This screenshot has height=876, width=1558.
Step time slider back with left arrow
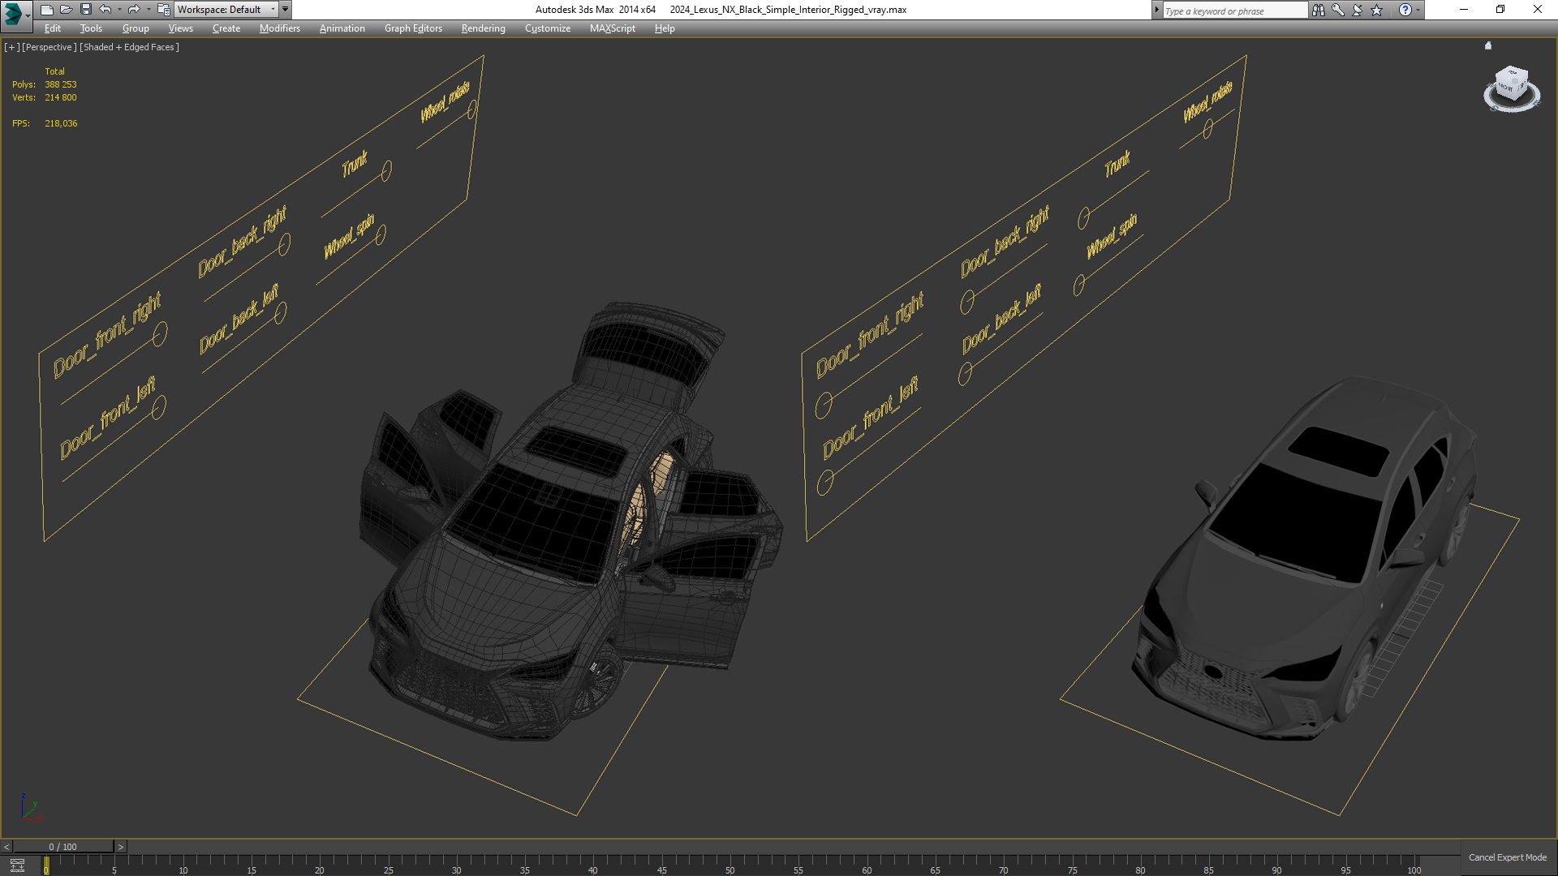tap(6, 847)
